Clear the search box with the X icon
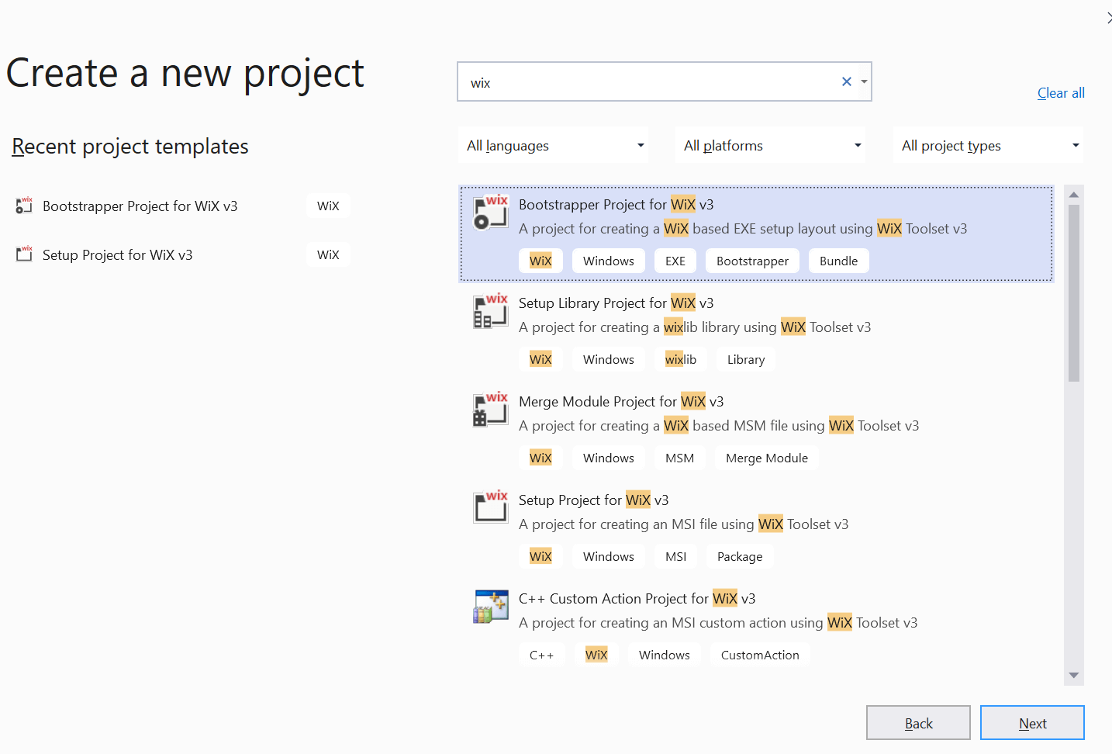This screenshot has width=1112, height=754. click(847, 81)
